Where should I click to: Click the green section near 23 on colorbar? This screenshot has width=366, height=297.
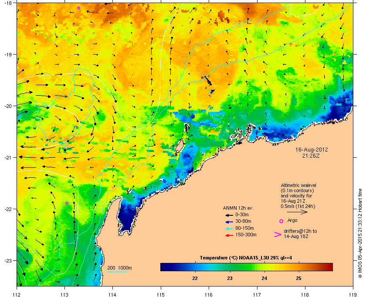tap(230, 267)
